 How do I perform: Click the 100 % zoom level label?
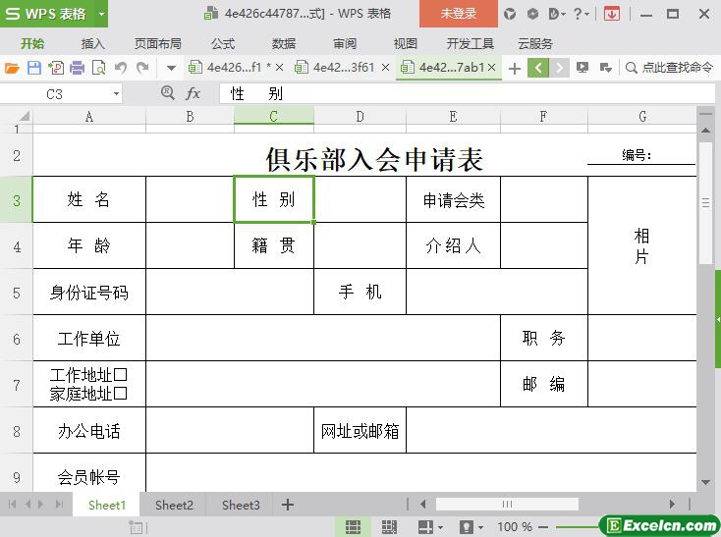pos(514,527)
